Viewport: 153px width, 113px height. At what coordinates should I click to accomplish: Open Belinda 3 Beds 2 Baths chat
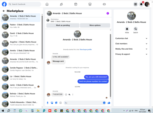point(21,95)
